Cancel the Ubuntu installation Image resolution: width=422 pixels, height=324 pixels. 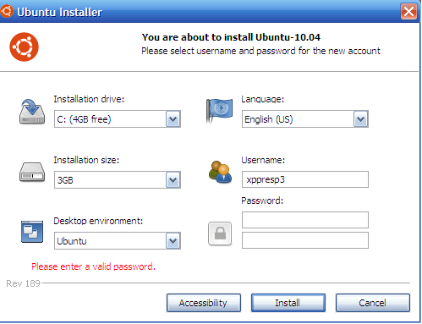[x=373, y=303]
